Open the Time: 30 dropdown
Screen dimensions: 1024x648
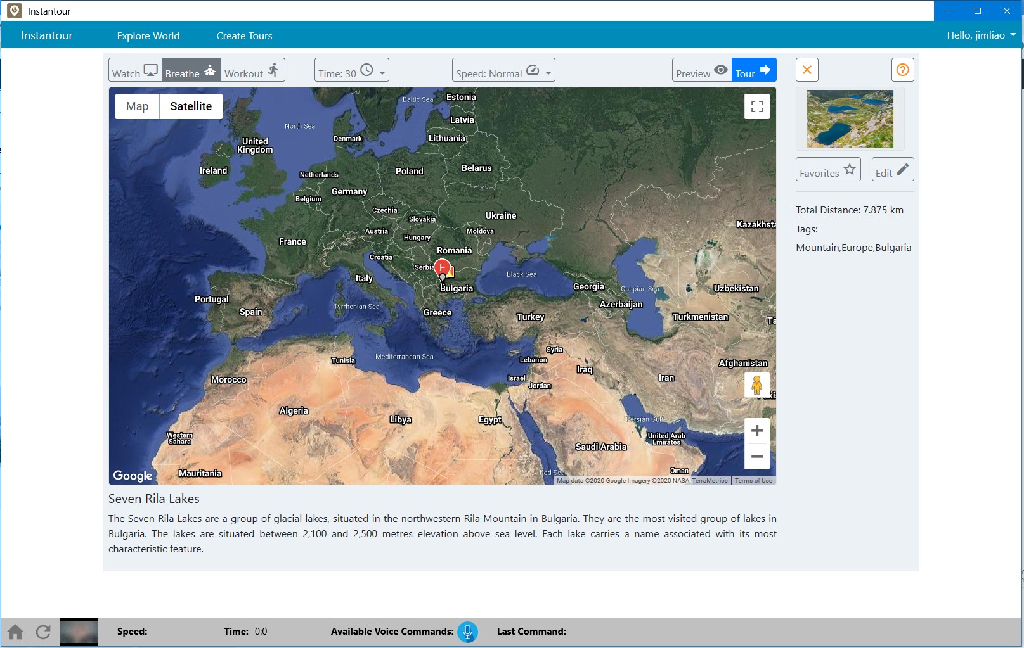pyautogui.click(x=352, y=70)
